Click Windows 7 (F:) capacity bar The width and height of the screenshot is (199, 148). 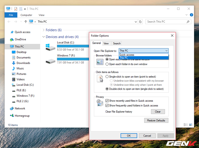pyautogui.click(x=73, y=59)
